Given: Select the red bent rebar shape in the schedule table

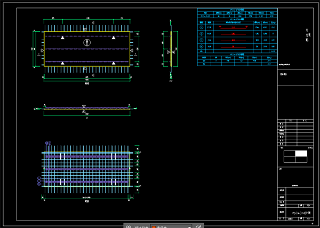Looking at the screenshot, I should [233, 27].
